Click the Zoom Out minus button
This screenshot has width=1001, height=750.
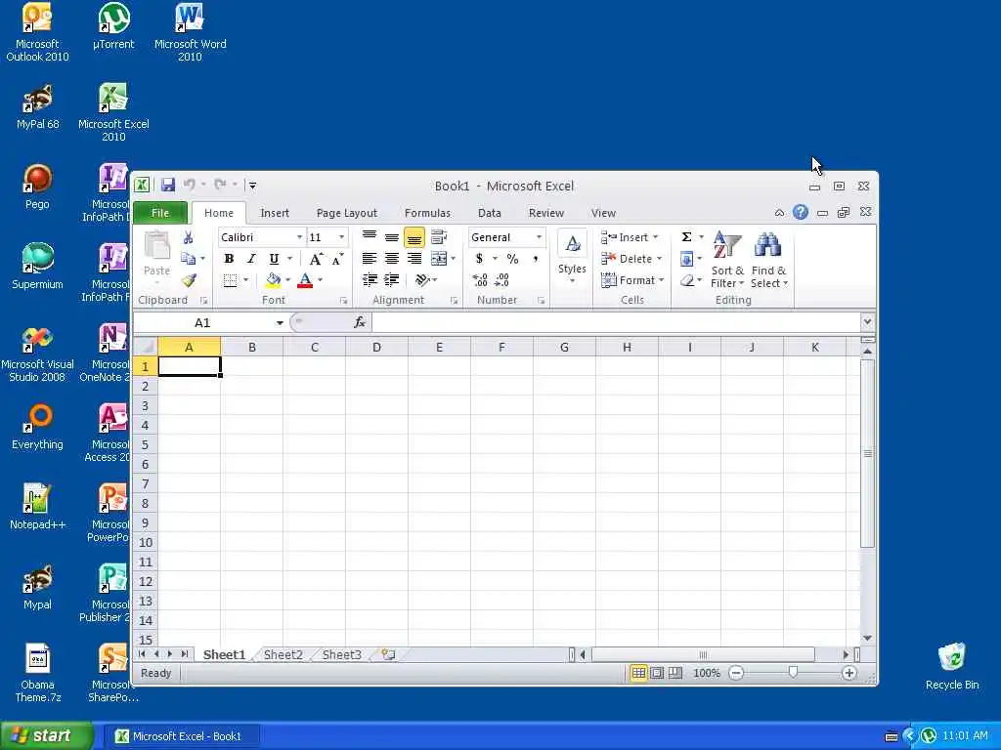pyautogui.click(x=736, y=673)
